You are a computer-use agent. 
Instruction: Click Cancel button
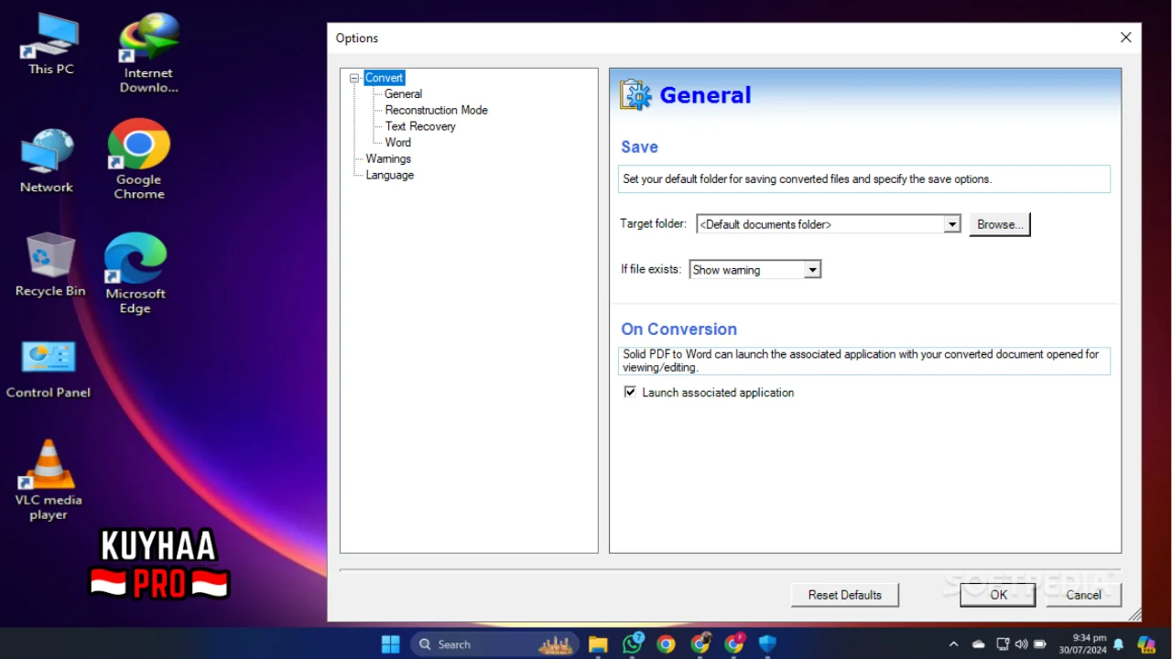(x=1083, y=595)
